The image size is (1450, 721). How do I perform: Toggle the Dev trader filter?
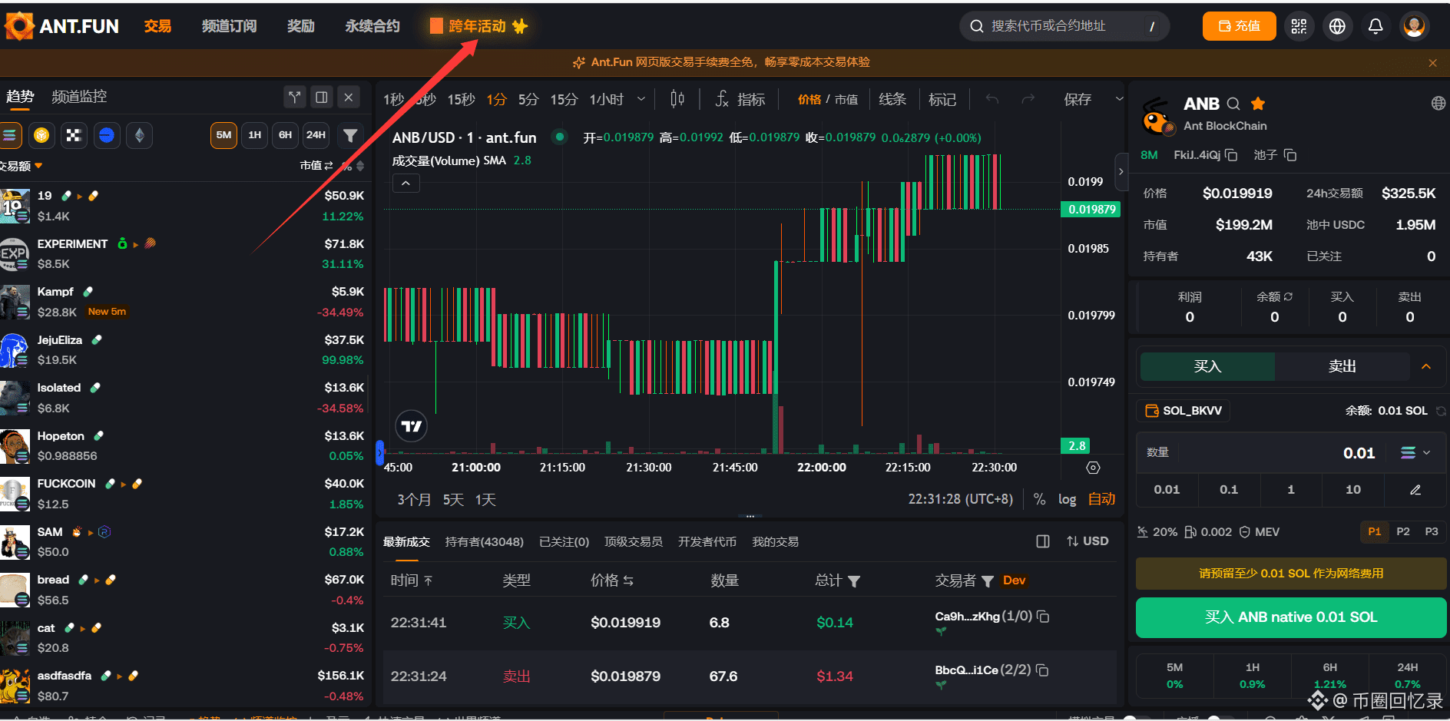[1014, 580]
